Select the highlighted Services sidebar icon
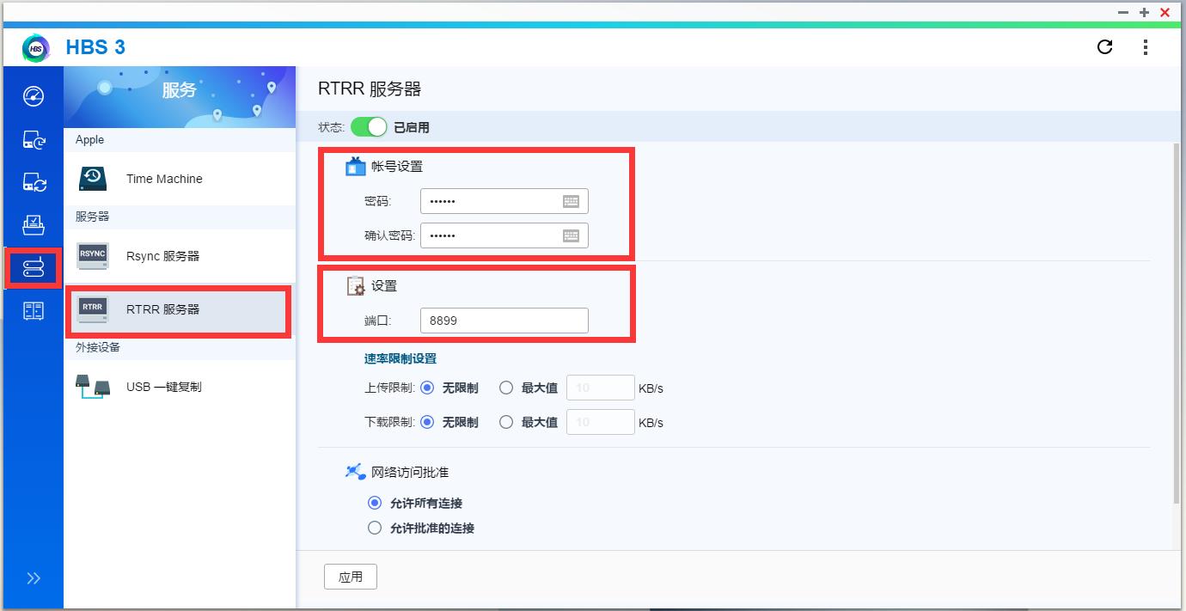Screen dimensions: 1186x611 33,268
